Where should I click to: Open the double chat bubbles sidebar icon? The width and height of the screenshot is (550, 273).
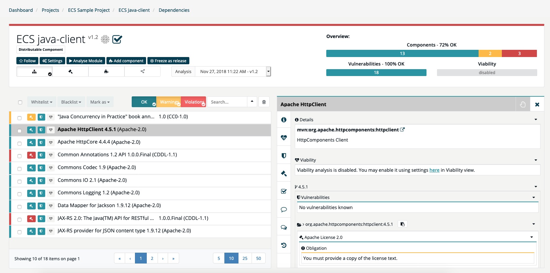click(x=284, y=227)
